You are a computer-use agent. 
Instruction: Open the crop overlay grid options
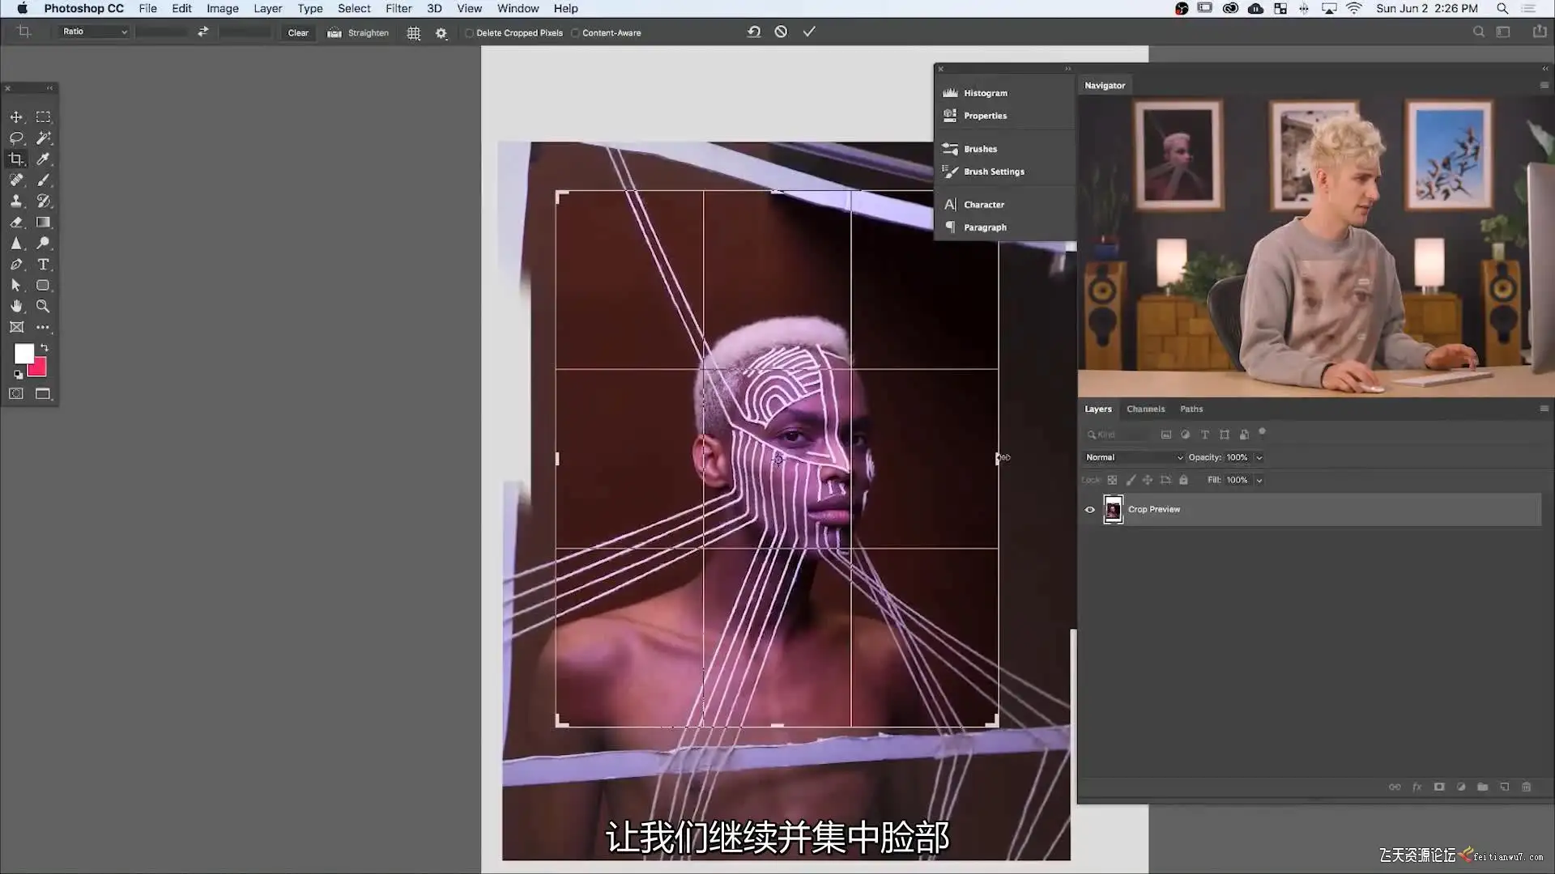coord(414,33)
